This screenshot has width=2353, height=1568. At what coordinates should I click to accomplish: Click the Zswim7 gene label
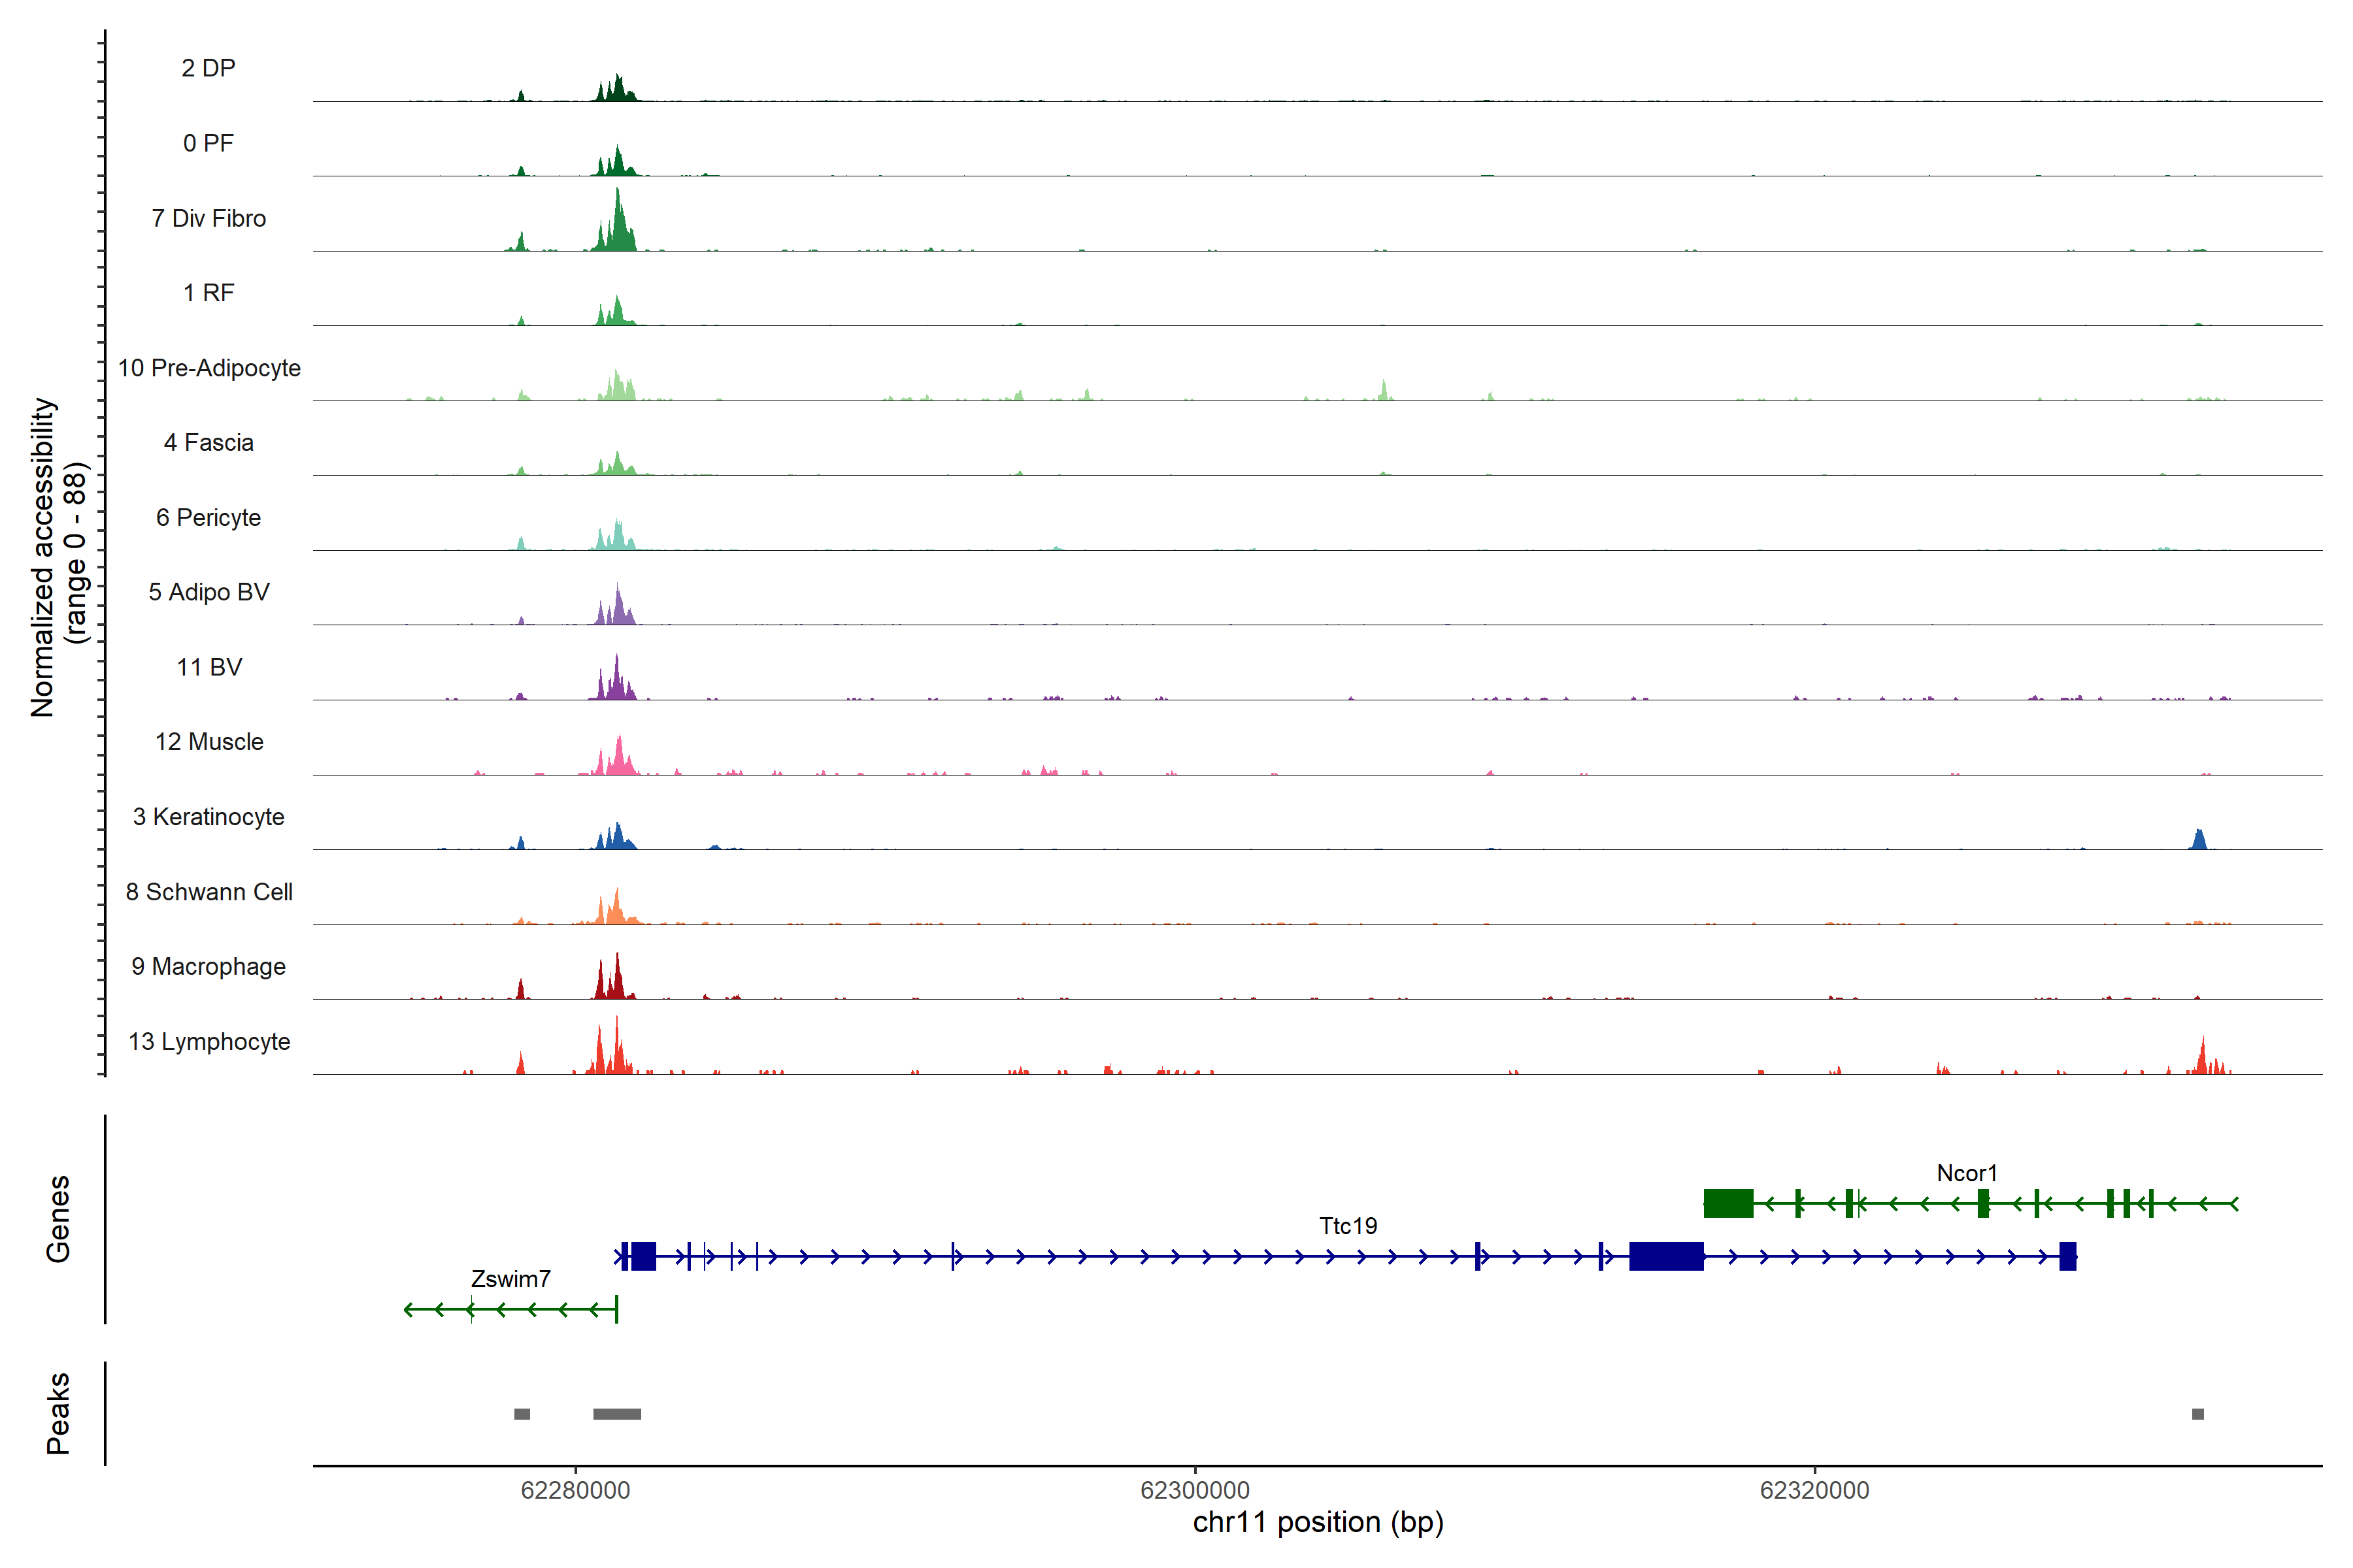pyautogui.click(x=510, y=1279)
